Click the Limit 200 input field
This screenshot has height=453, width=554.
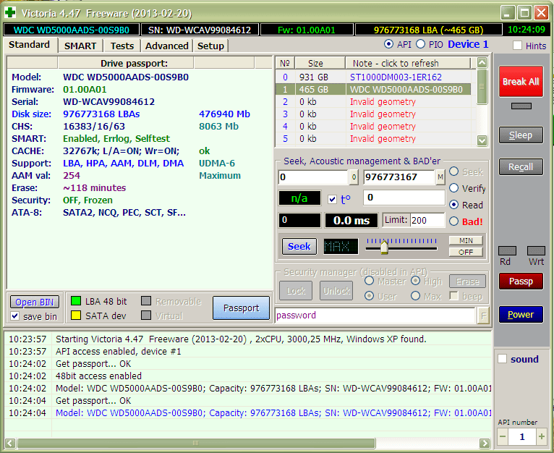(427, 220)
